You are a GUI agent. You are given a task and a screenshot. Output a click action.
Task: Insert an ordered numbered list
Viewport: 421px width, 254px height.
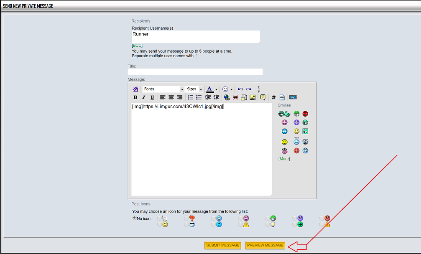click(x=190, y=97)
